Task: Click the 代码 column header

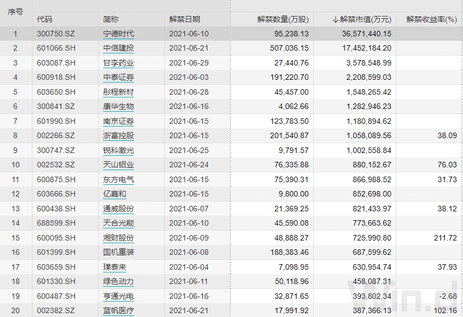Action: 45,19
